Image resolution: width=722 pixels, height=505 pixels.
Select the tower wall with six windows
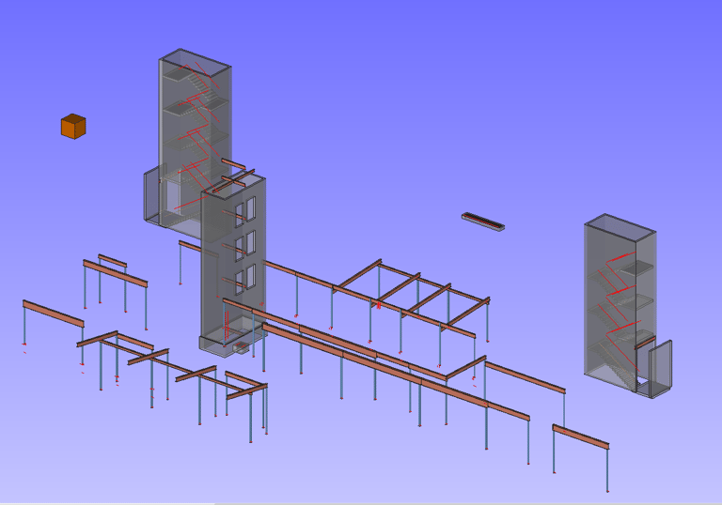(233, 265)
